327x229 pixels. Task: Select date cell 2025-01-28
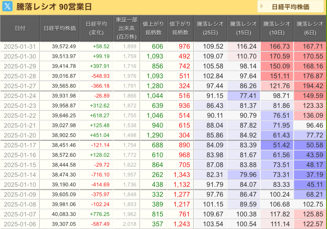click(x=20, y=76)
